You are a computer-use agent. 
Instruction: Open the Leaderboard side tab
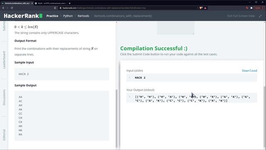click(4, 60)
